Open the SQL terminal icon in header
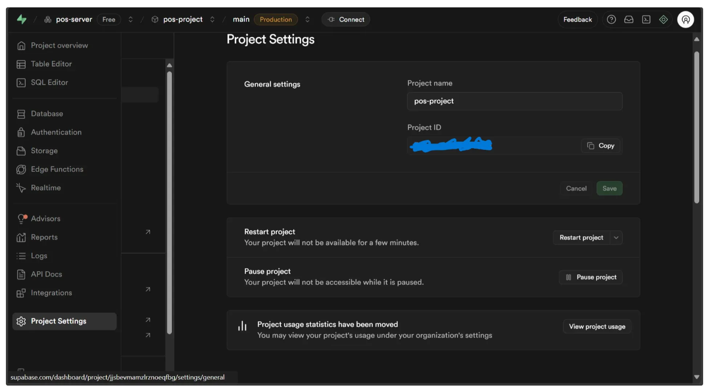The image size is (710, 388). point(646,20)
